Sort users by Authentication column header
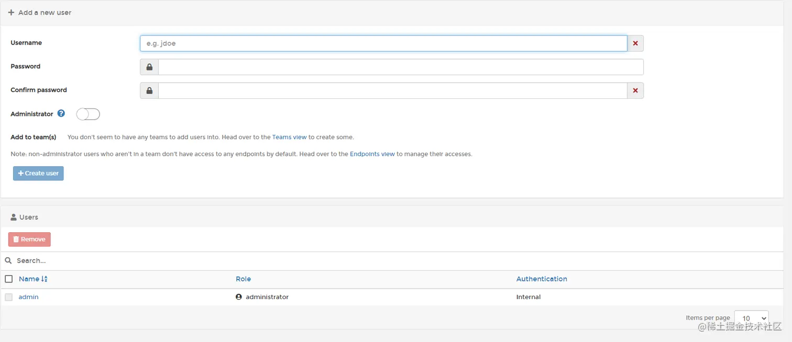The width and height of the screenshot is (792, 342). 542,279
